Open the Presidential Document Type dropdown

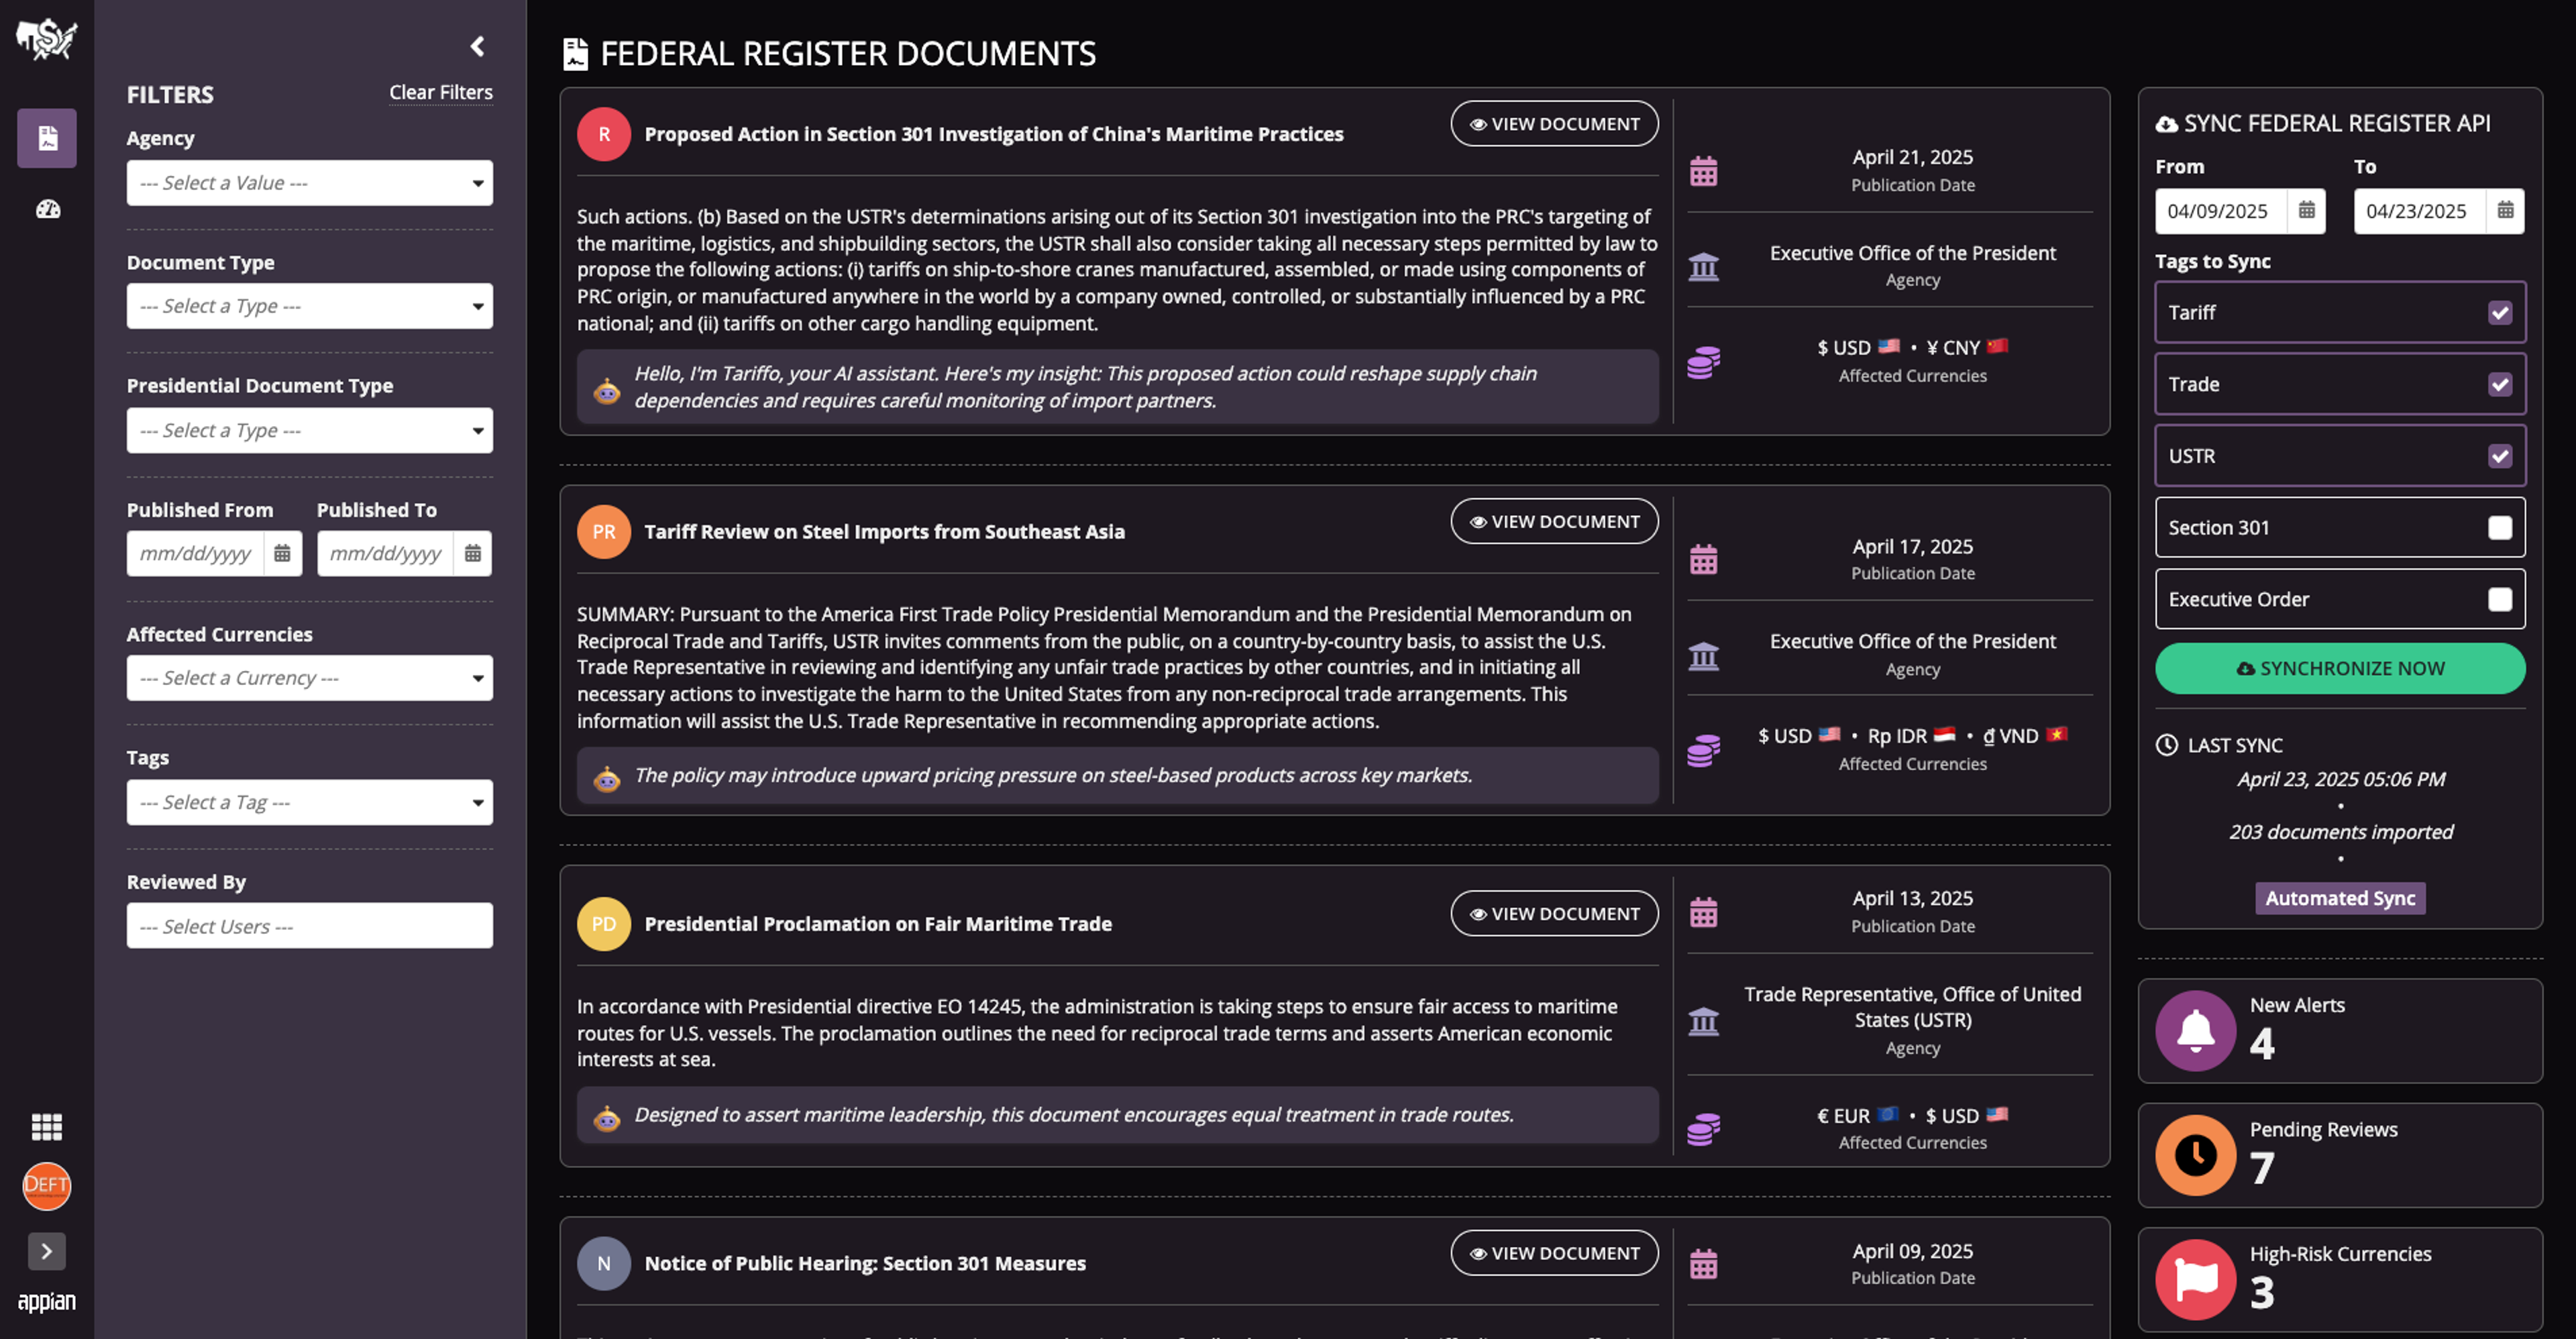pyautogui.click(x=310, y=430)
